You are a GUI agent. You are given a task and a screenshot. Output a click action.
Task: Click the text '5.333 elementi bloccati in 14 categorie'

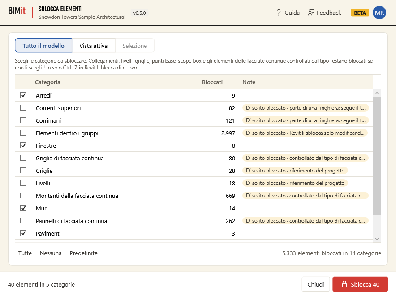tap(331, 253)
